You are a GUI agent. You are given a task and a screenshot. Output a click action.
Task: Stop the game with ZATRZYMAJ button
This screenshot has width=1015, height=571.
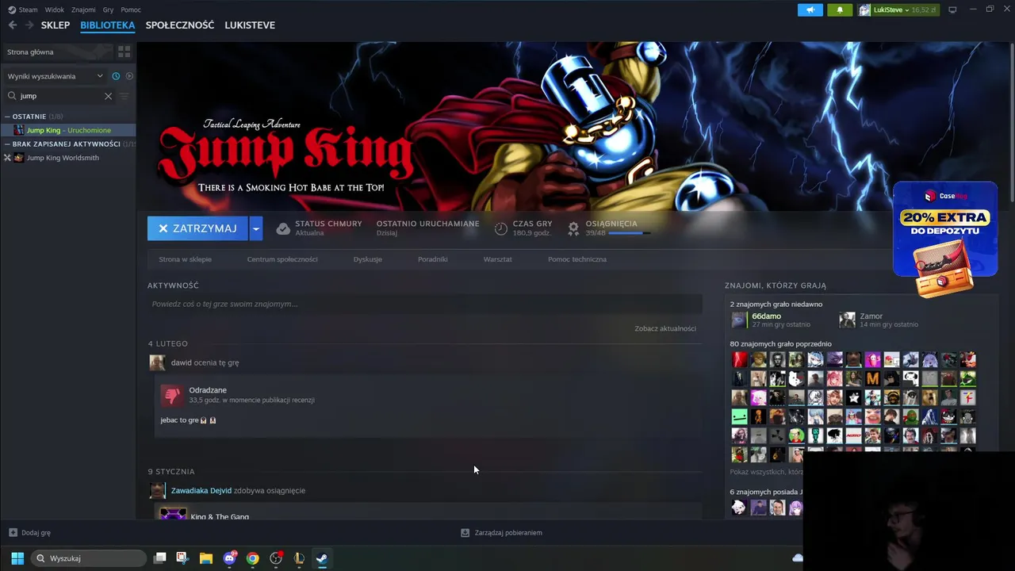197,228
